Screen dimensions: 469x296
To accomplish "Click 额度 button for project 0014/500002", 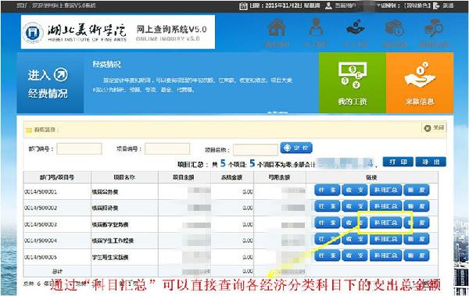I will (x=417, y=206).
